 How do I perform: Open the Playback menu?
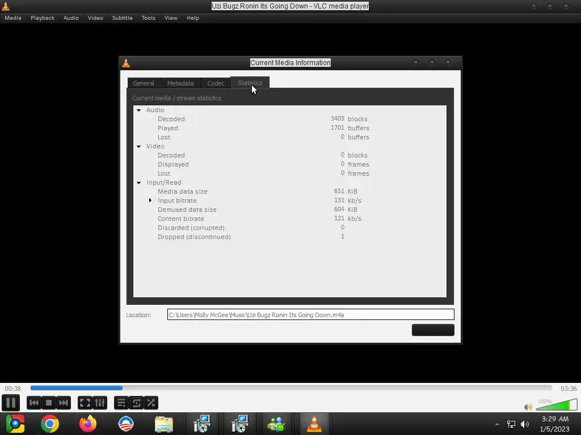[43, 18]
